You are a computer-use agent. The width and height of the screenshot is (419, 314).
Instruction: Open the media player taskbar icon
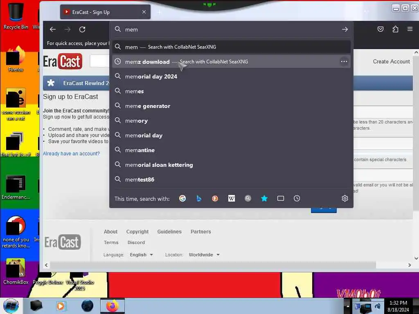tap(61, 306)
